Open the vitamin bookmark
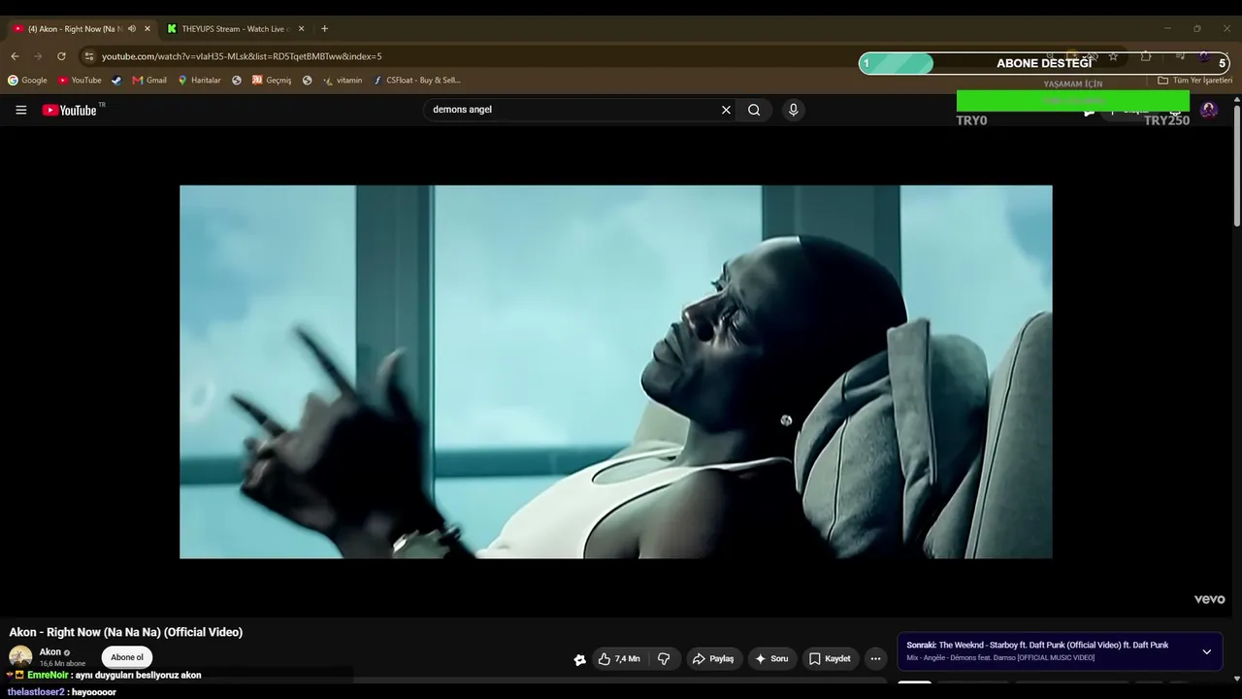This screenshot has height=699, width=1242. point(343,81)
